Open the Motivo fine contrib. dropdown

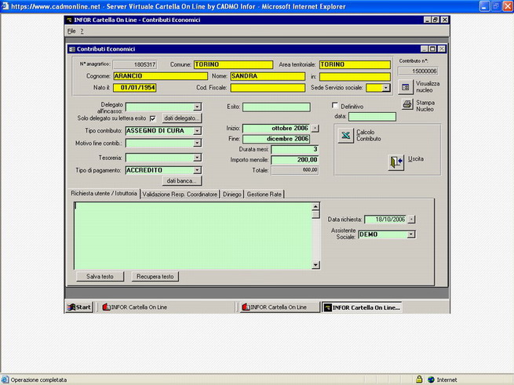pyautogui.click(x=197, y=143)
